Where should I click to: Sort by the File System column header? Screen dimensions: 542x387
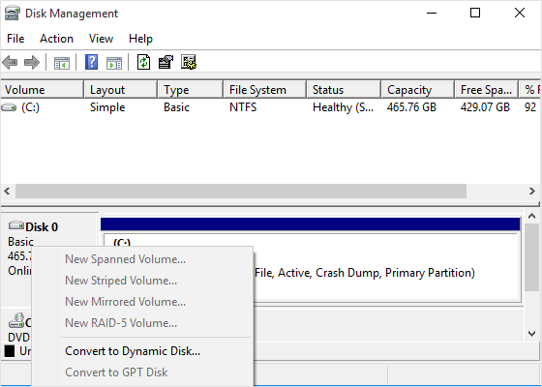(265, 90)
